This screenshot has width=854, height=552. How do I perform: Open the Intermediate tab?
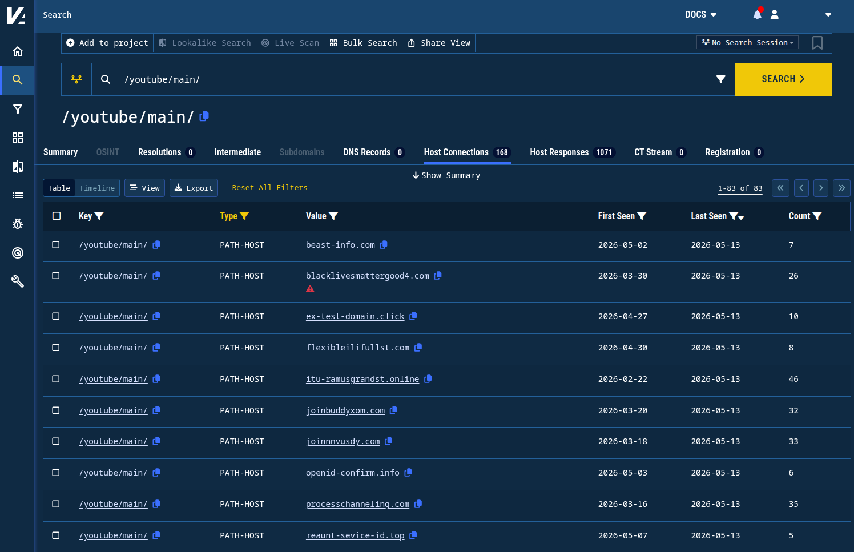[x=237, y=152]
